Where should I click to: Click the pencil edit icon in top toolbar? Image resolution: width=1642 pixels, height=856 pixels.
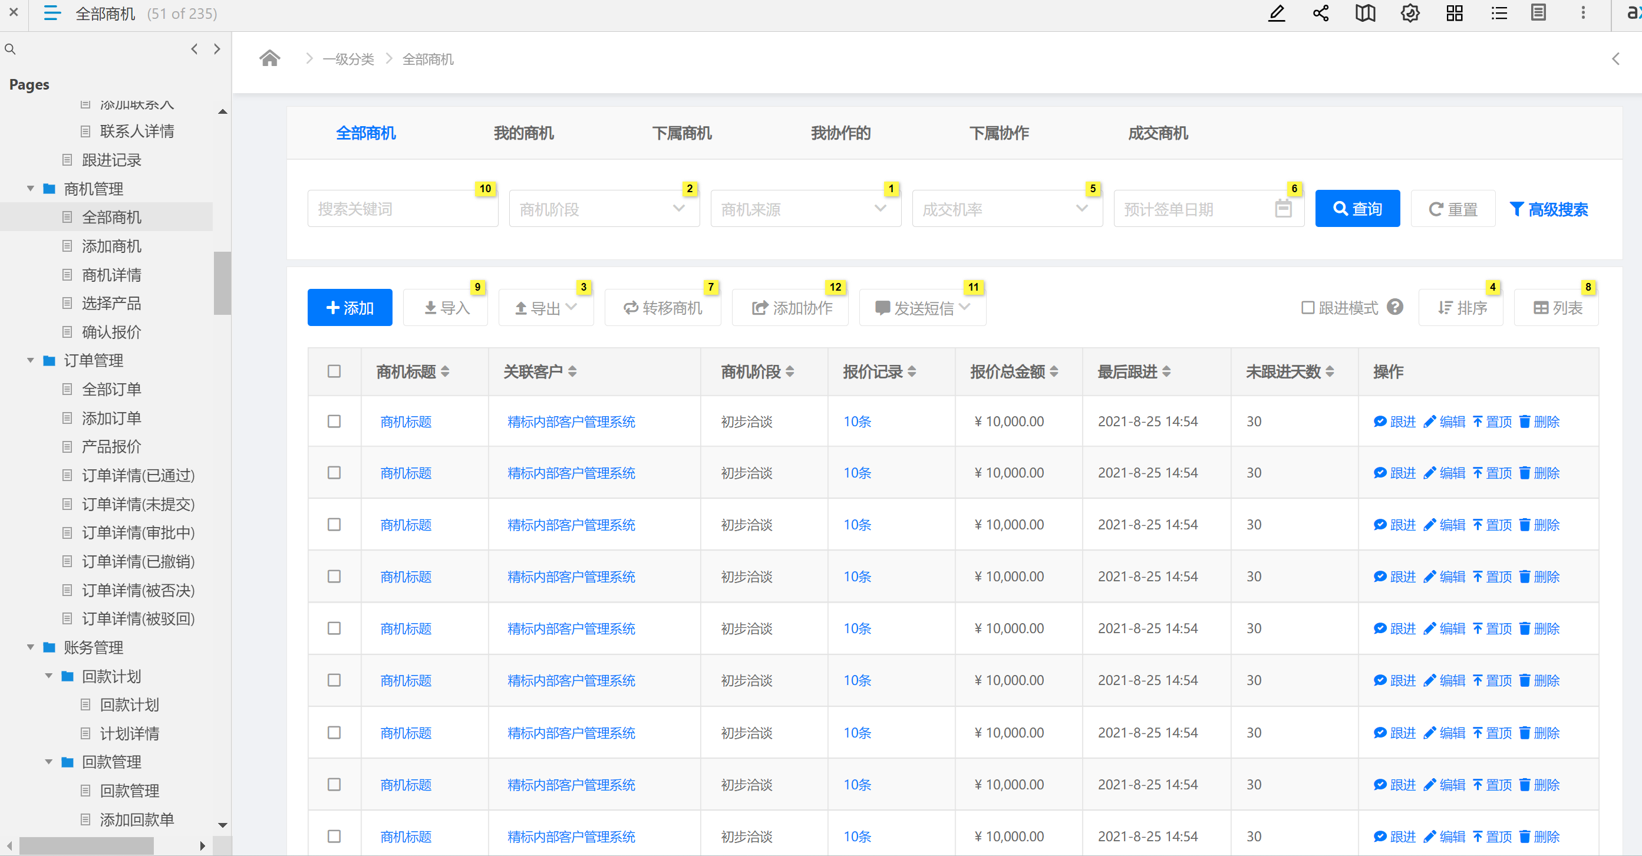[x=1276, y=14]
